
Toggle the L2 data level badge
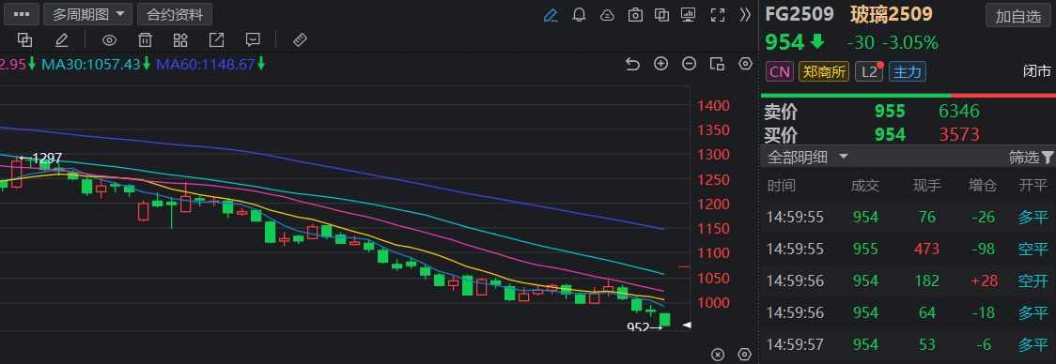(869, 71)
